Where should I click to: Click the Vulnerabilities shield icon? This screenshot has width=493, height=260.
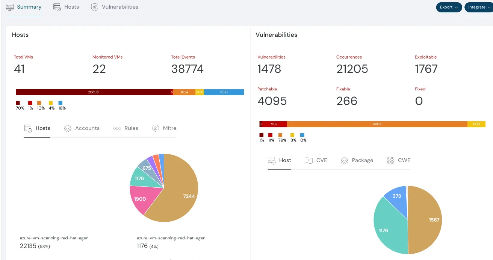pyautogui.click(x=95, y=7)
